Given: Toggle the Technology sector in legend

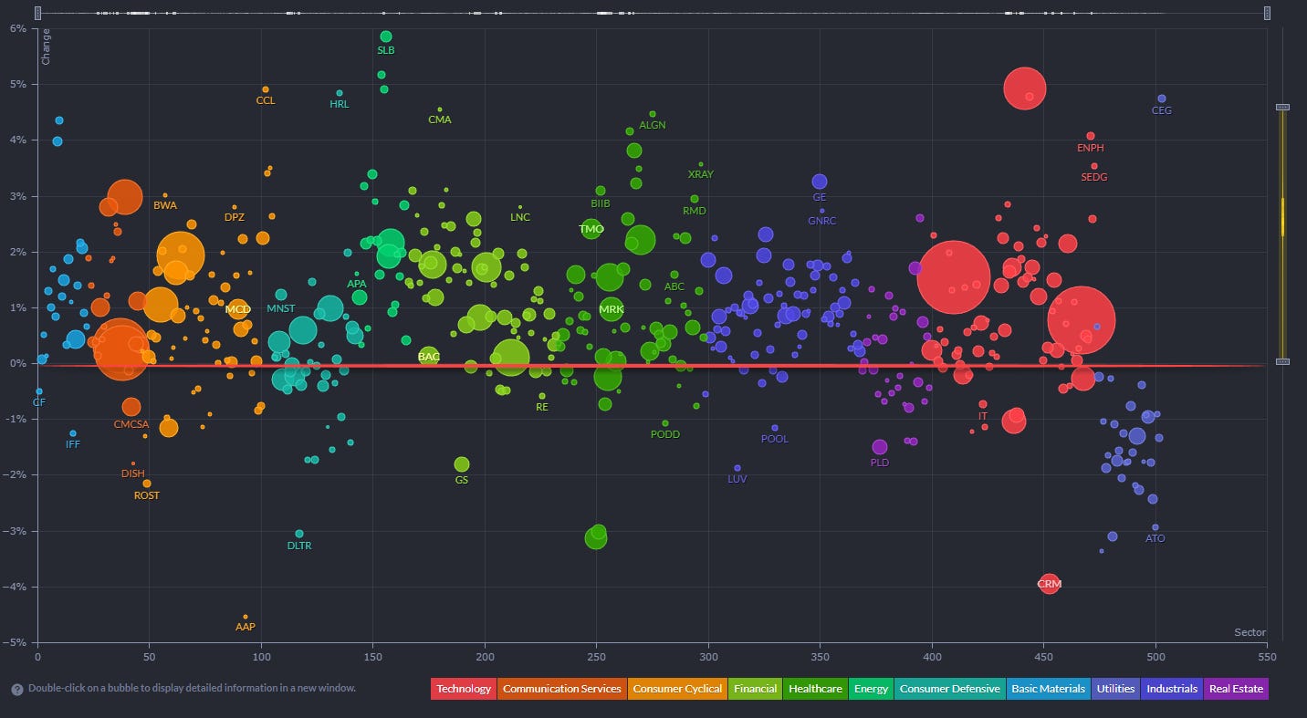Looking at the screenshot, I should coord(463,689).
